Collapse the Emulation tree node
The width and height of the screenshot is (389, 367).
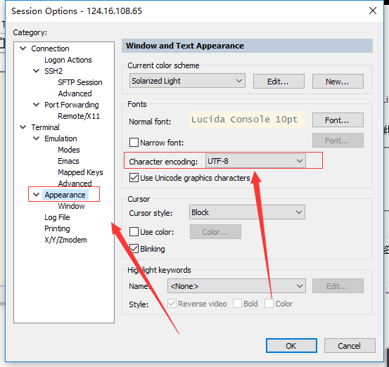(36, 139)
